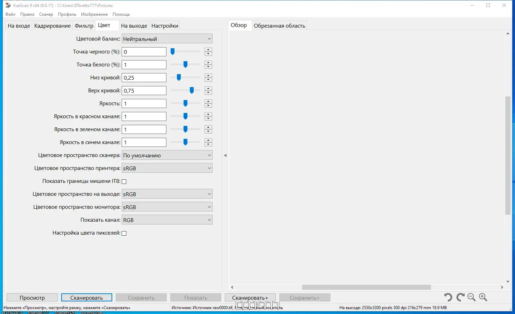The height and width of the screenshot is (314, 515).
Task: Increase Низ кривой with stepper up arrow
Action: point(208,76)
